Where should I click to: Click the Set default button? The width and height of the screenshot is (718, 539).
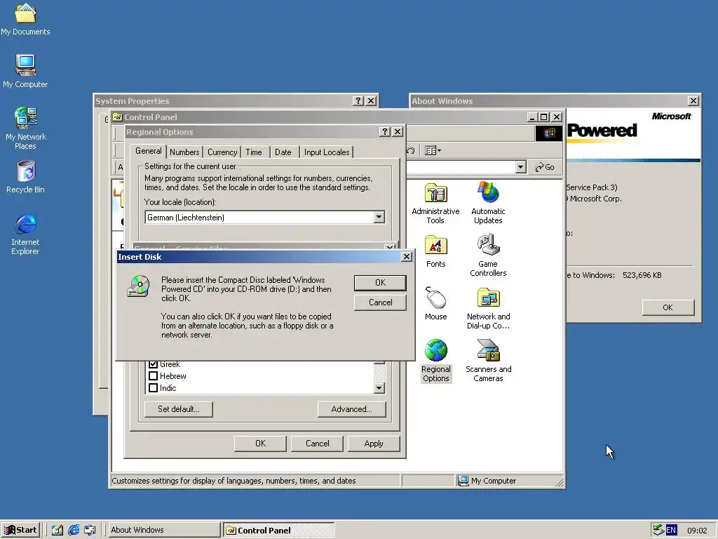coord(179,409)
